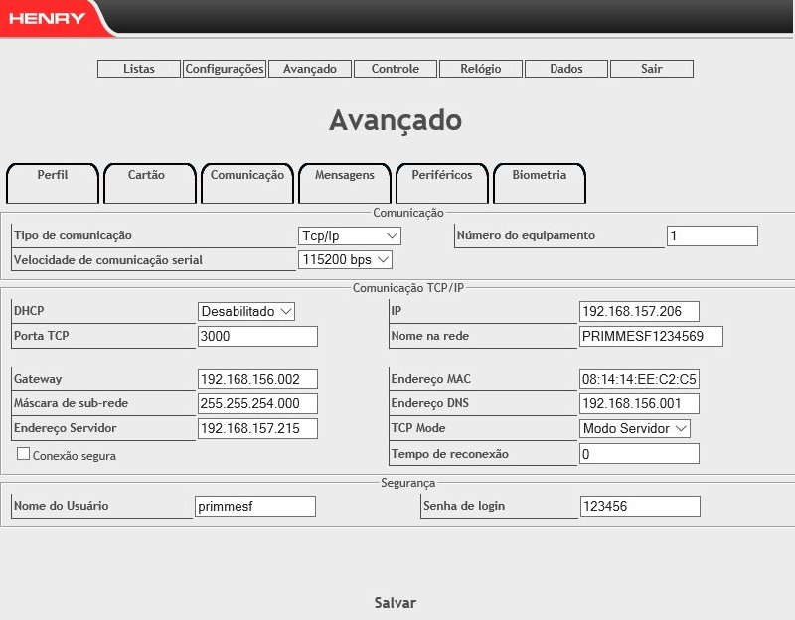Select the Gateway address field

click(257, 380)
